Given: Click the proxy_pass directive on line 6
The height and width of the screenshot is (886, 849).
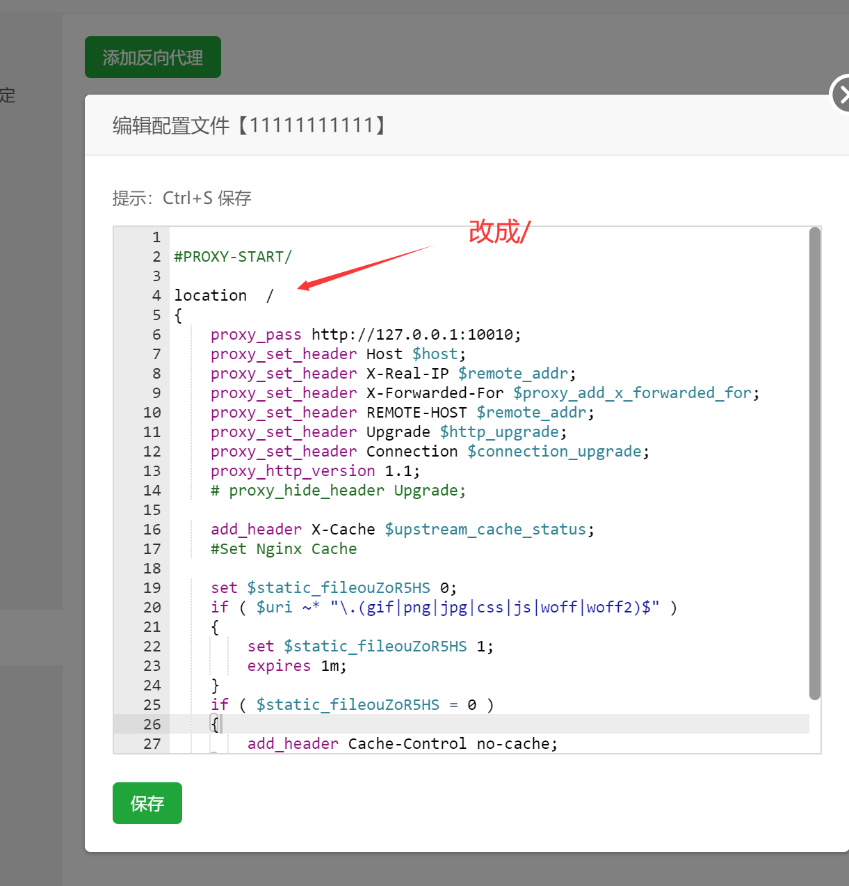Looking at the screenshot, I should [x=256, y=335].
